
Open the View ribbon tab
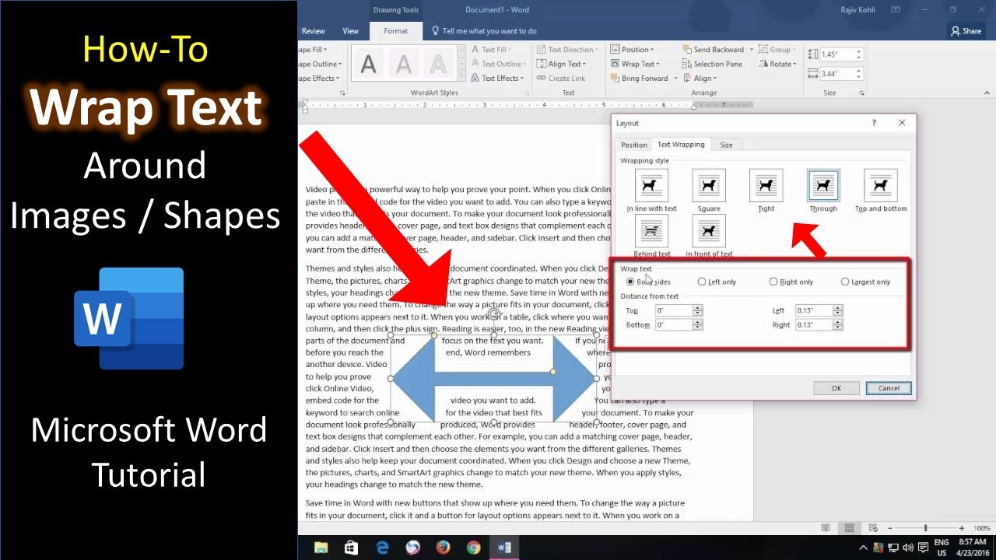(351, 31)
